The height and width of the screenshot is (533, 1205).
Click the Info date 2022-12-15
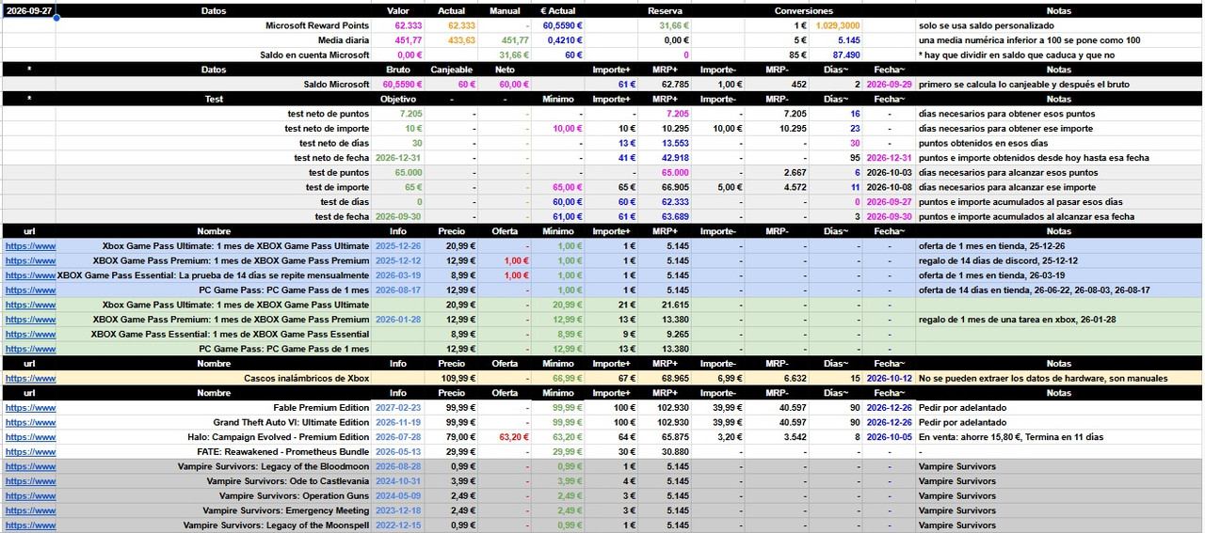[x=399, y=525]
